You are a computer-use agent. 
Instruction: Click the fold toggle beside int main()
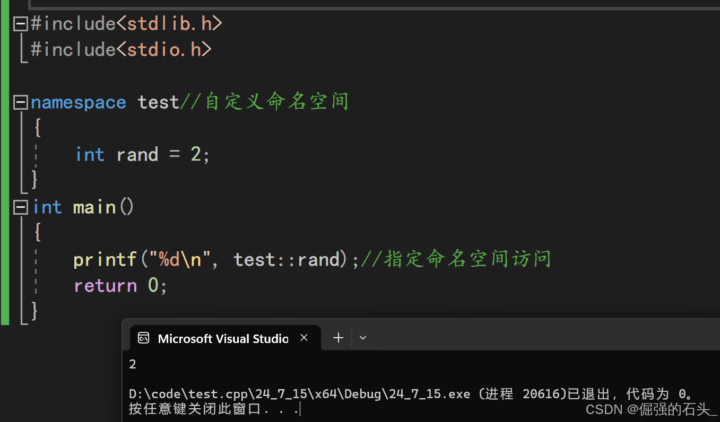pyautogui.click(x=20, y=207)
